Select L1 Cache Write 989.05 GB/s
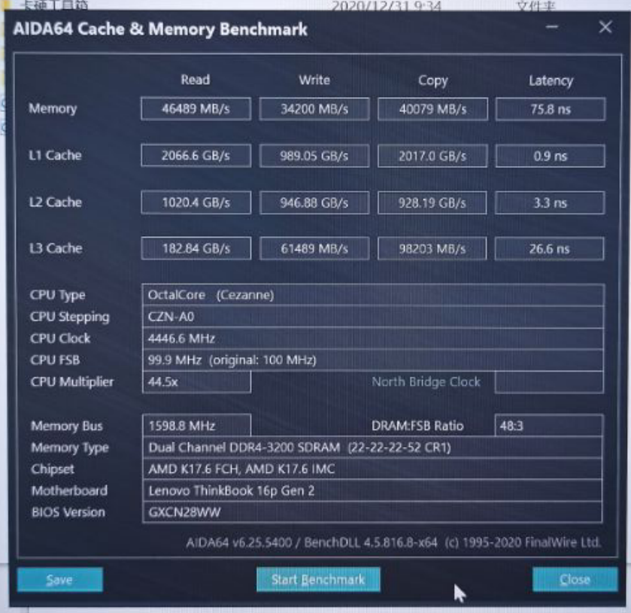 [x=314, y=156]
